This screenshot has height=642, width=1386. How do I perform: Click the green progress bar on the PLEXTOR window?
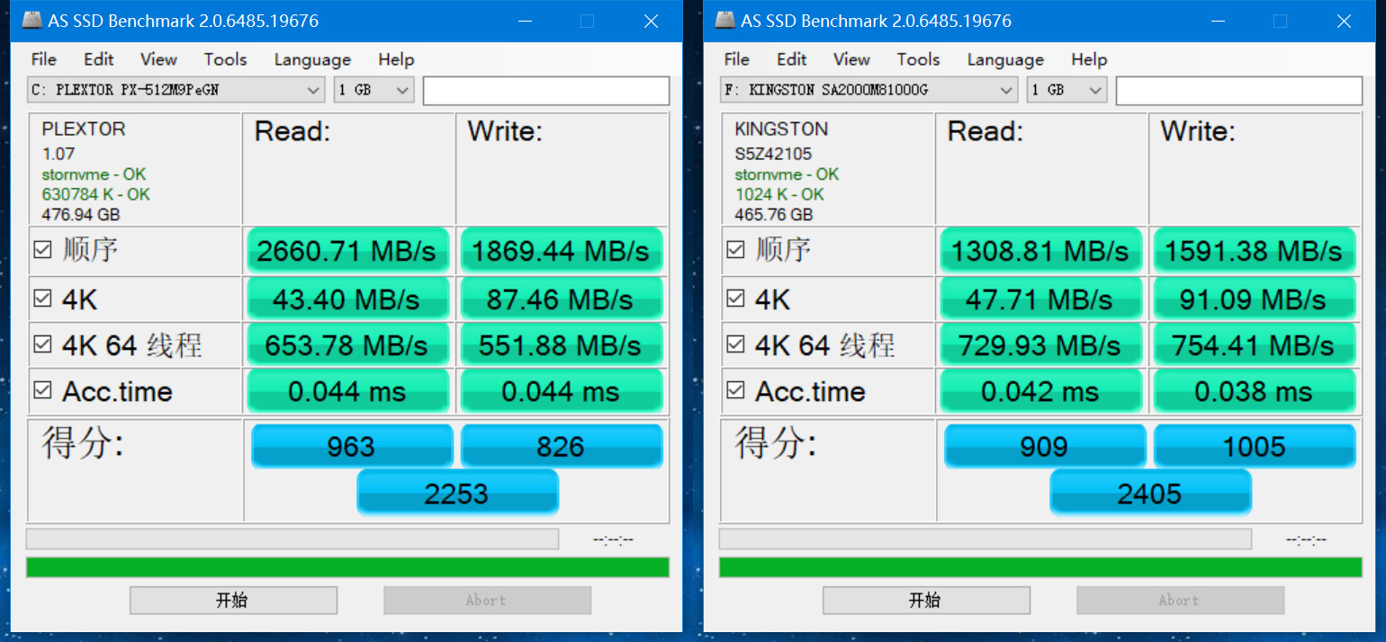346,566
